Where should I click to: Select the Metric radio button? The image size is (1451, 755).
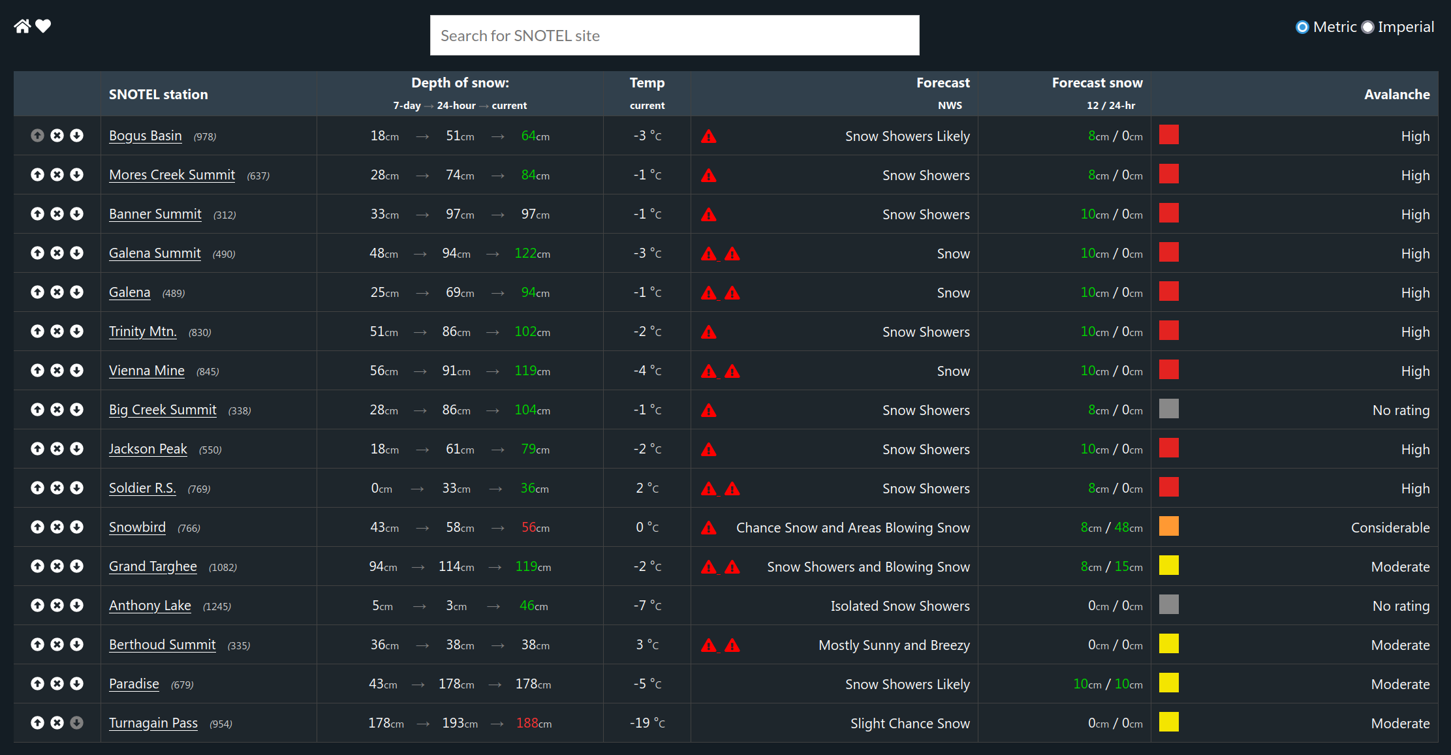pos(1302,27)
